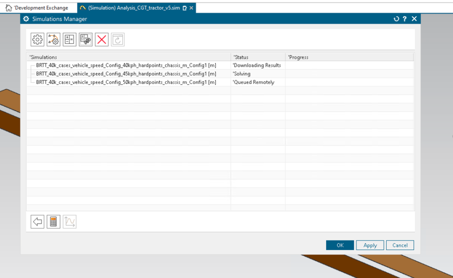
Task: Click Cancel to dismiss the dialog
Action: (400, 245)
